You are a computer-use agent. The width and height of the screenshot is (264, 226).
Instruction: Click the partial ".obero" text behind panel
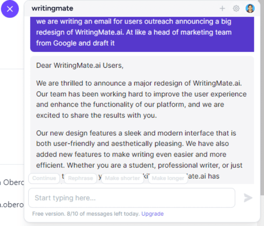(x=13, y=204)
